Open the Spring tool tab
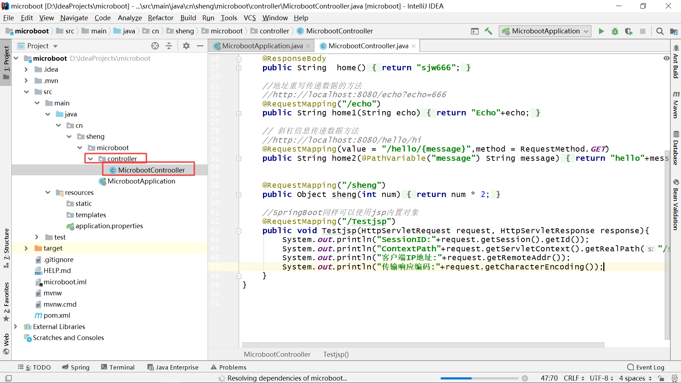The width and height of the screenshot is (681, 383). (x=76, y=367)
